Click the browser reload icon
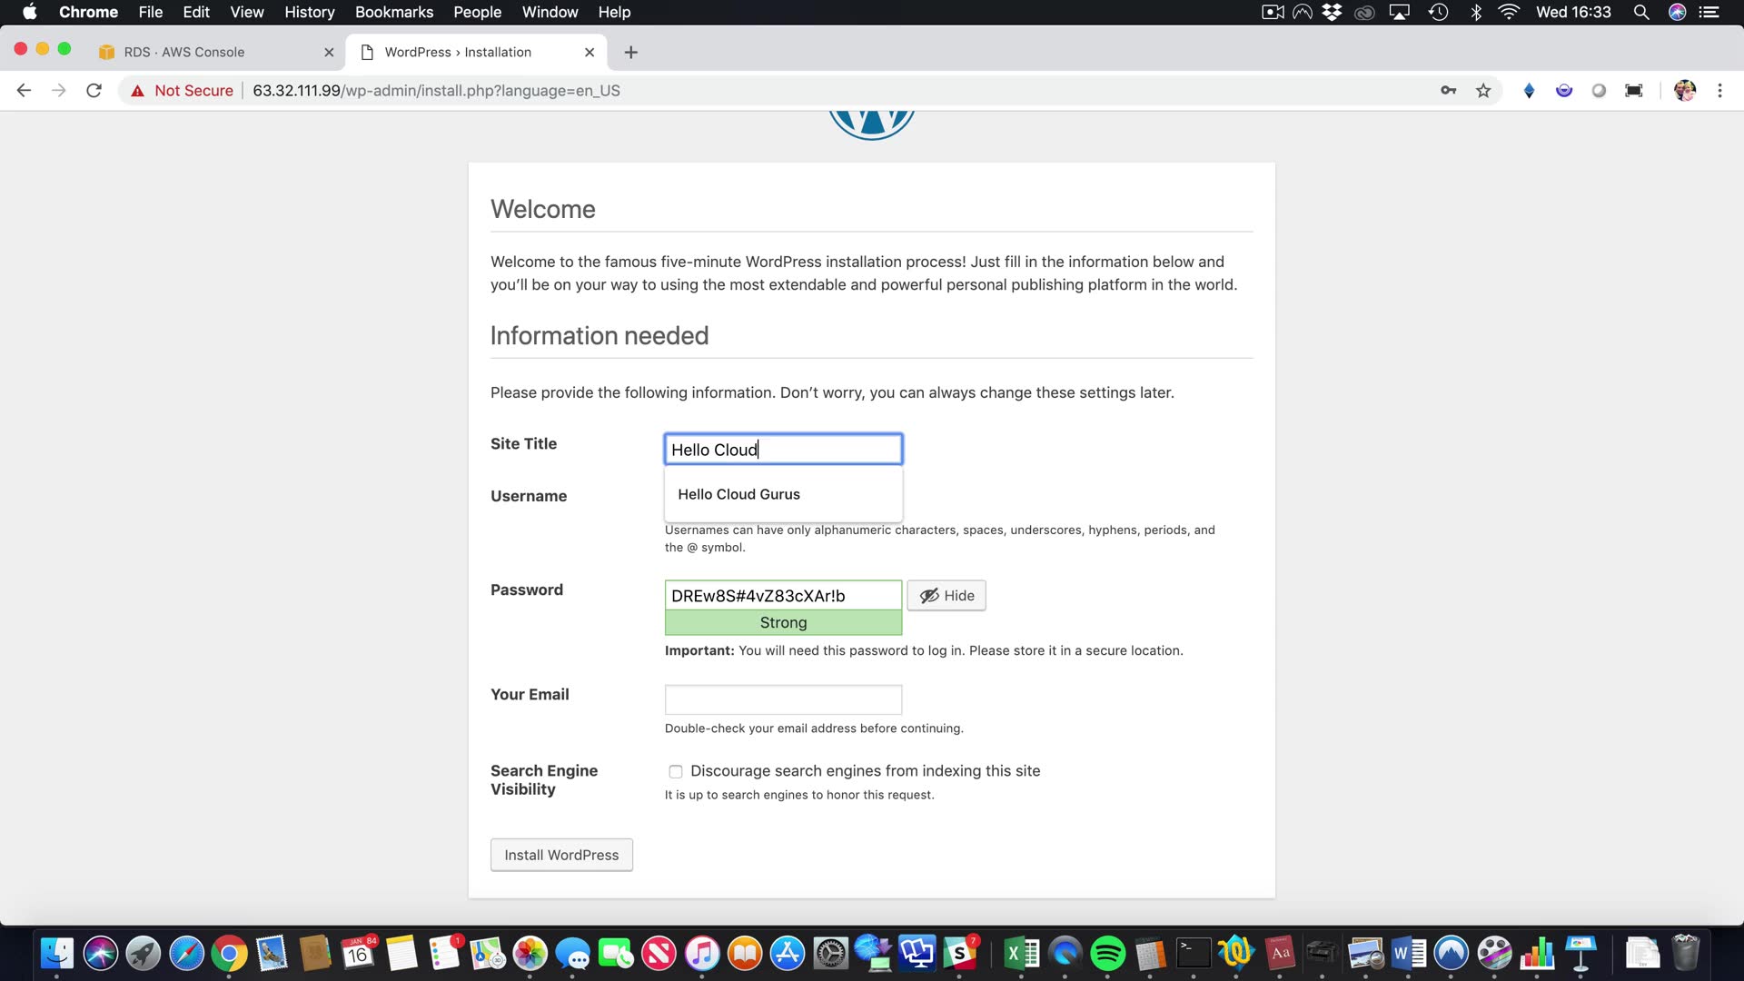 (x=94, y=91)
